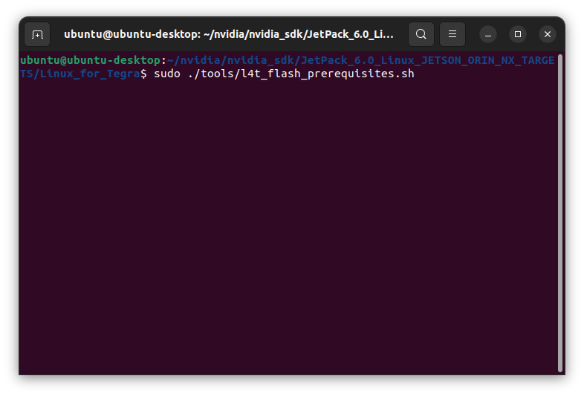
Task: Close the terminal window
Action: (548, 34)
